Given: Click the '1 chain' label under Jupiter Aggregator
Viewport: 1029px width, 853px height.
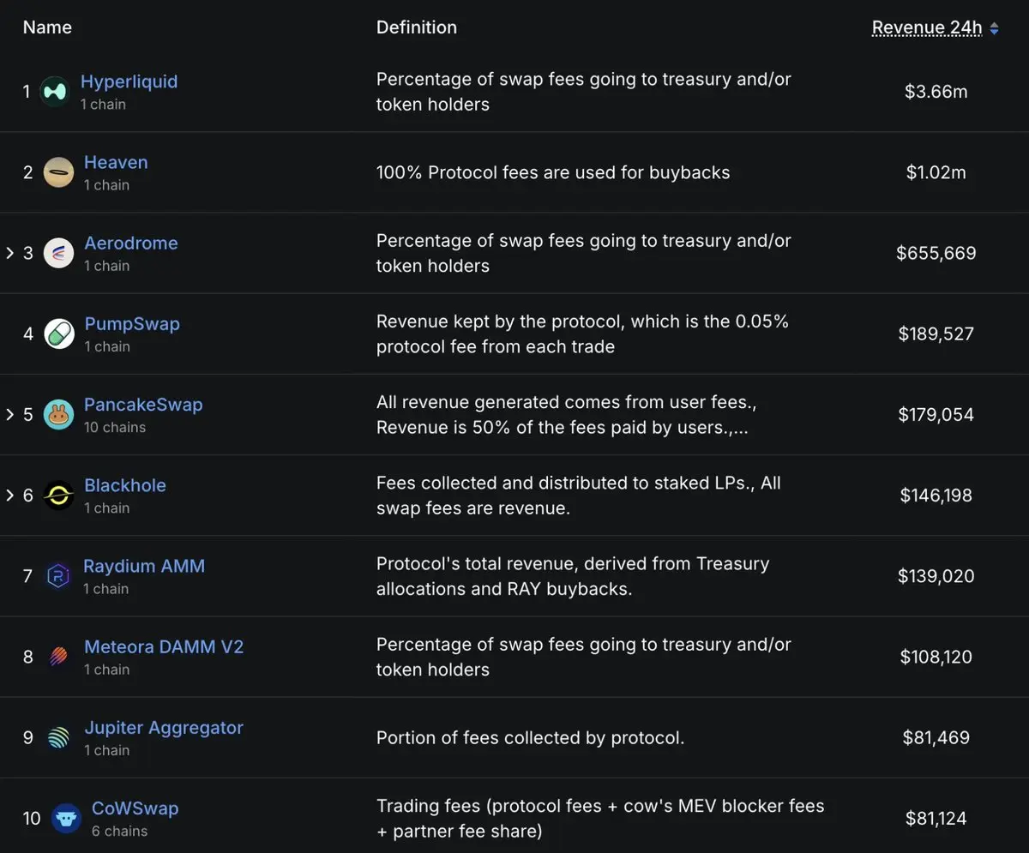Looking at the screenshot, I should 107,750.
